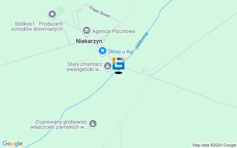Open the Agencja Pocztowa mail icon
The width and height of the screenshot is (237, 148).
[x=86, y=31]
